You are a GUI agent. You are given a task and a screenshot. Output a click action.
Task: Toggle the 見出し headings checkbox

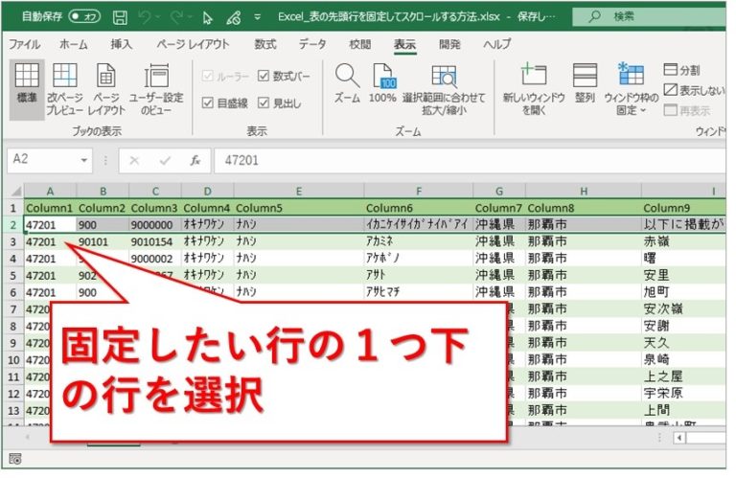264,102
